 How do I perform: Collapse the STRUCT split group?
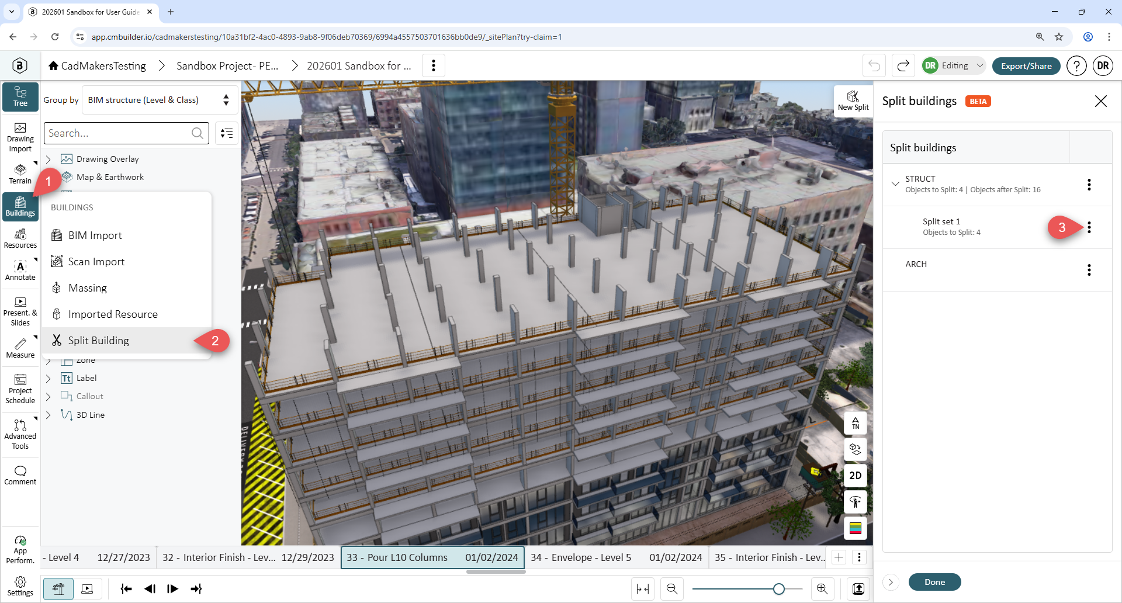click(895, 184)
